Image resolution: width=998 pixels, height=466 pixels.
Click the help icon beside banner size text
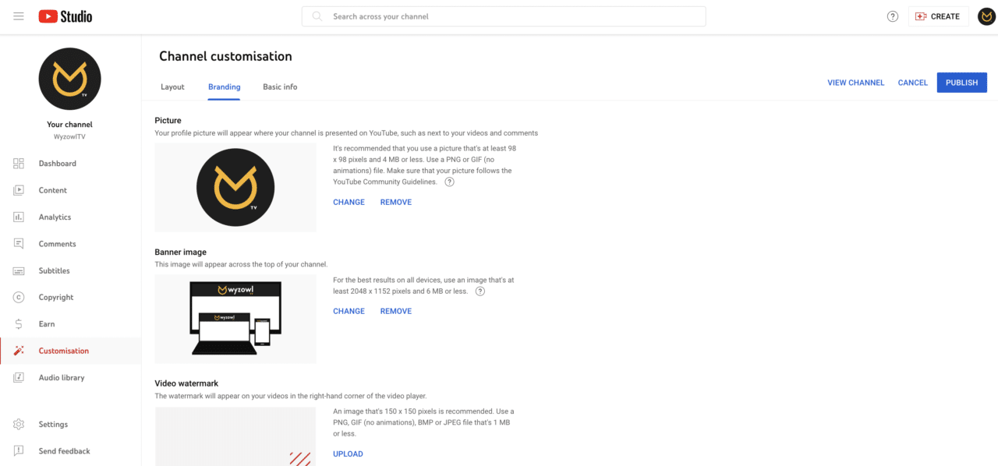tap(480, 291)
